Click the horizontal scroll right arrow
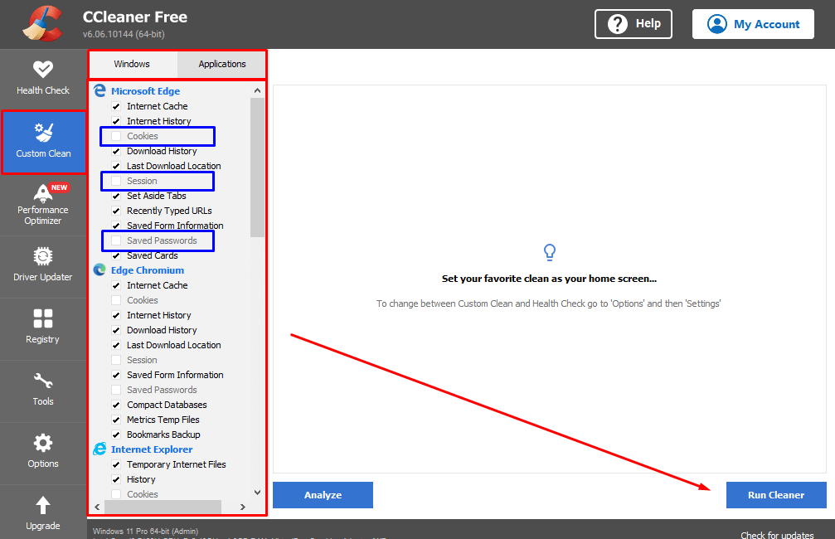Image resolution: width=835 pixels, height=539 pixels. tap(243, 507)
